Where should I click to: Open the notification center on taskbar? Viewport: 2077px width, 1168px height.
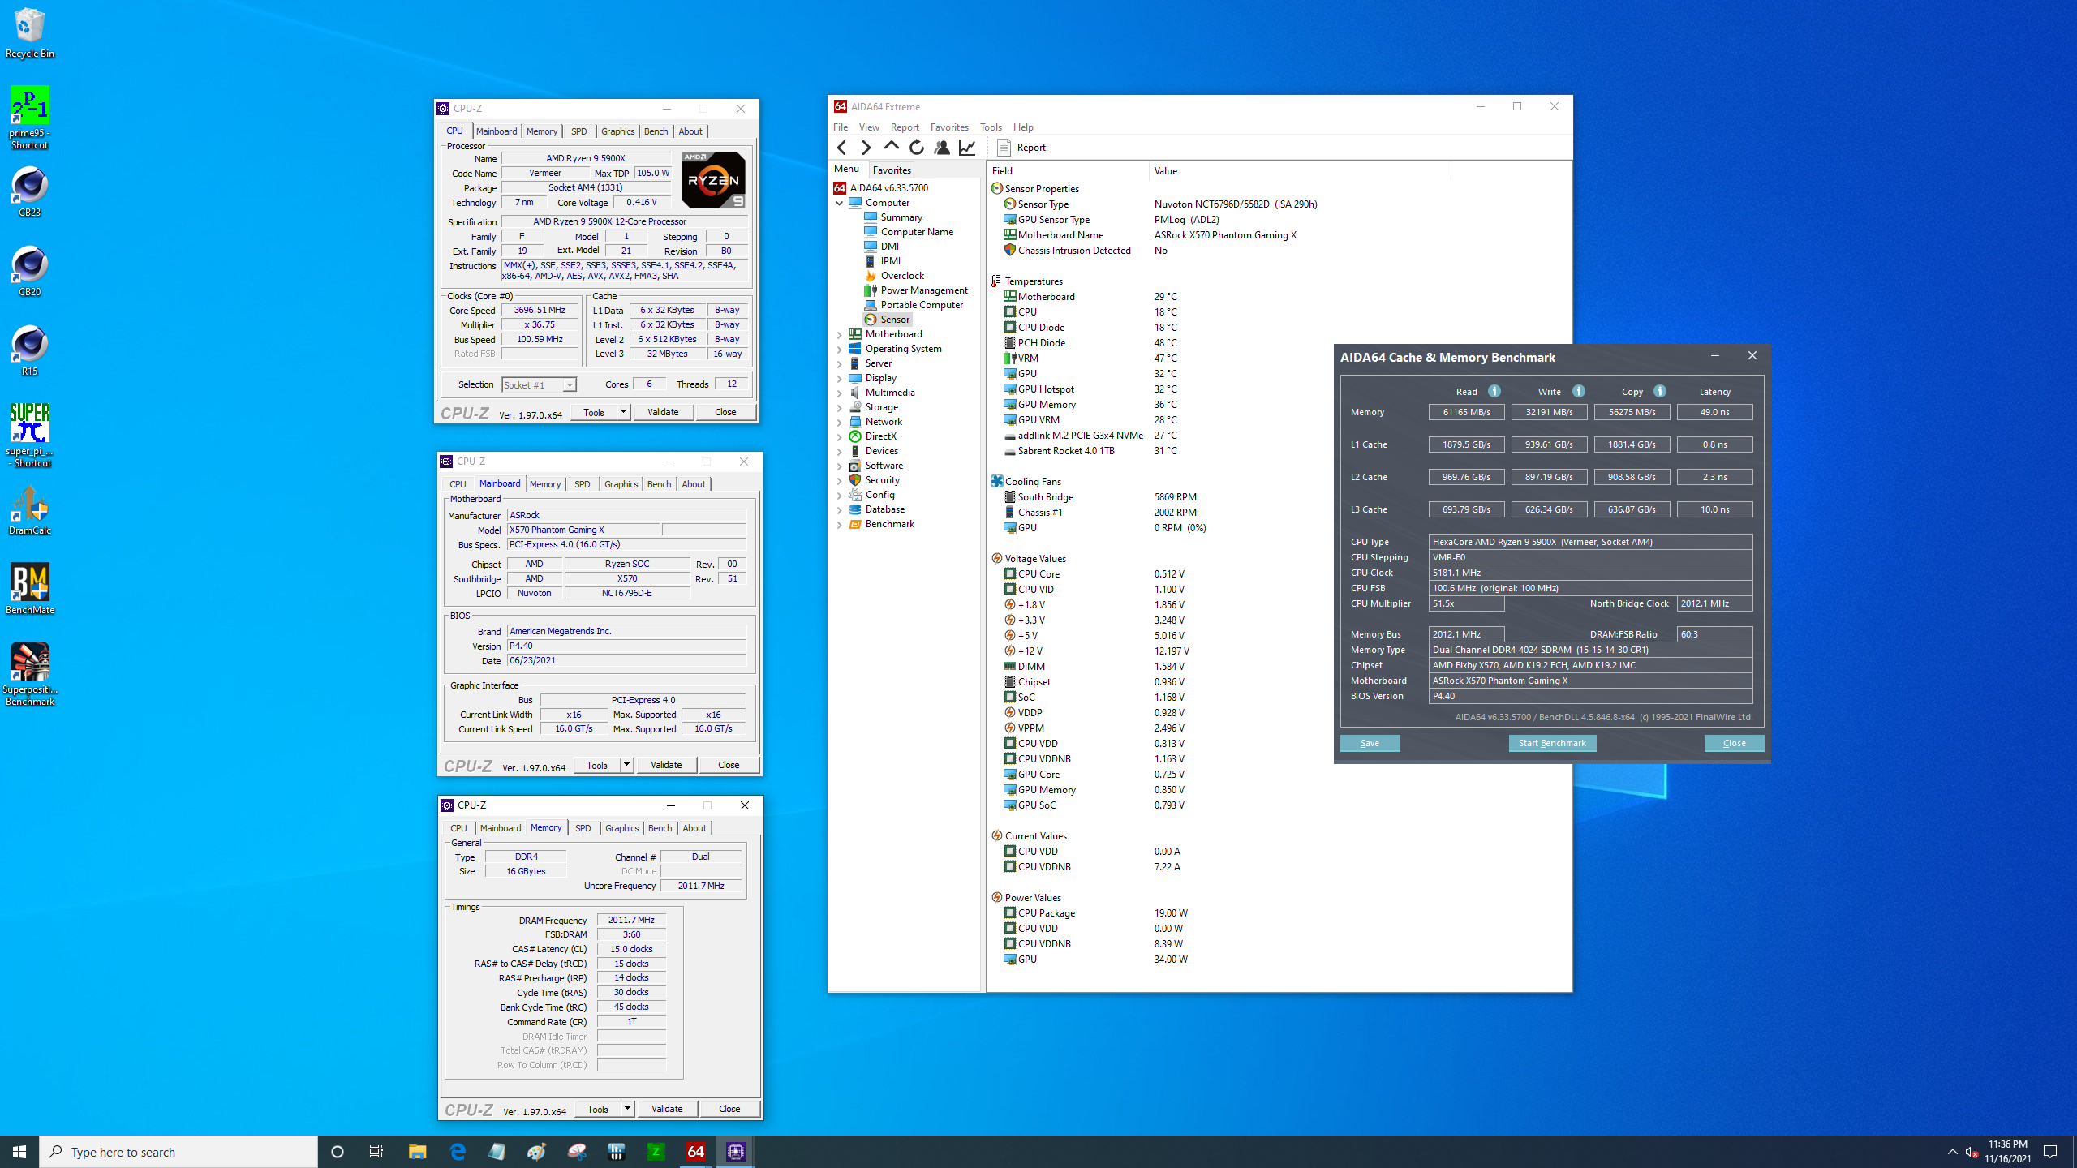2050,1152
